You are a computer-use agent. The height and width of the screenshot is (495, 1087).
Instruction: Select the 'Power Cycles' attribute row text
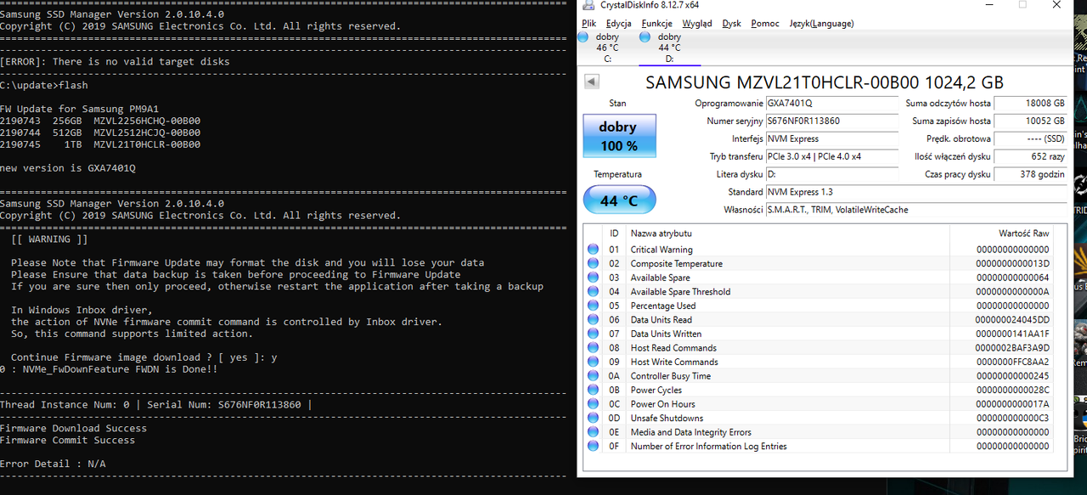(x=656, y=390)
